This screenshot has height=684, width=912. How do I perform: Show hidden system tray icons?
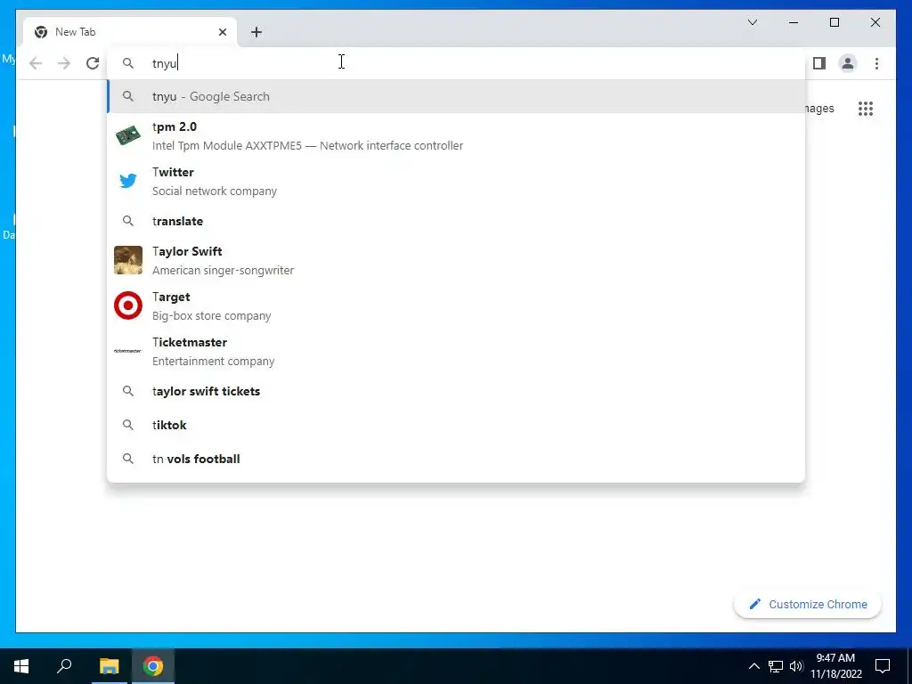(753, 666)
